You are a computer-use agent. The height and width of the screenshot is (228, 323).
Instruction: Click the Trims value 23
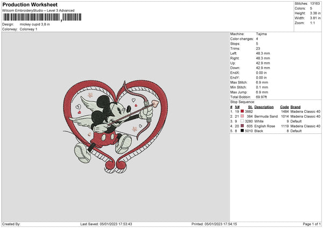tap(258, 48)
